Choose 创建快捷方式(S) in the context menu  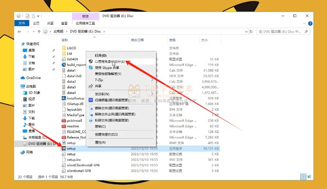[107, 134]
